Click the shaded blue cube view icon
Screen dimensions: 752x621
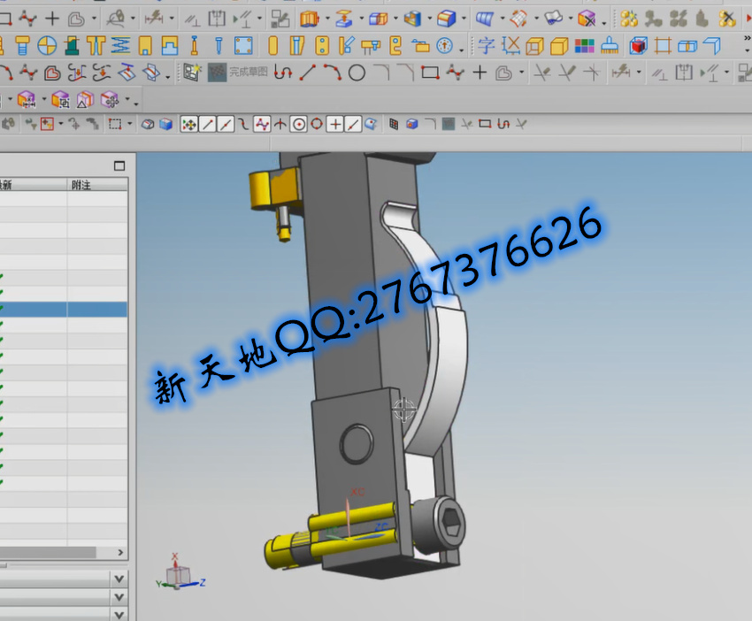pos(165,125)
